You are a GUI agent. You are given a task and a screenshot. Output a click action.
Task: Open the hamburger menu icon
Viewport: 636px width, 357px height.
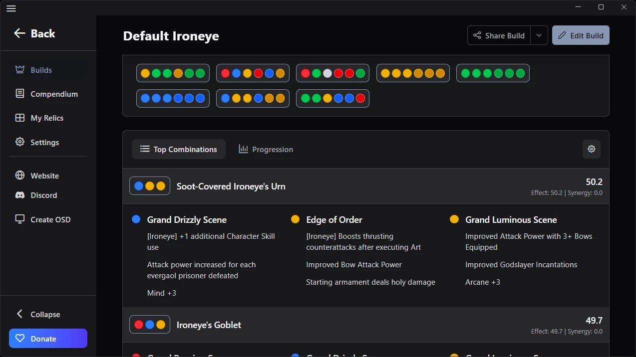(x=11, y=8)
